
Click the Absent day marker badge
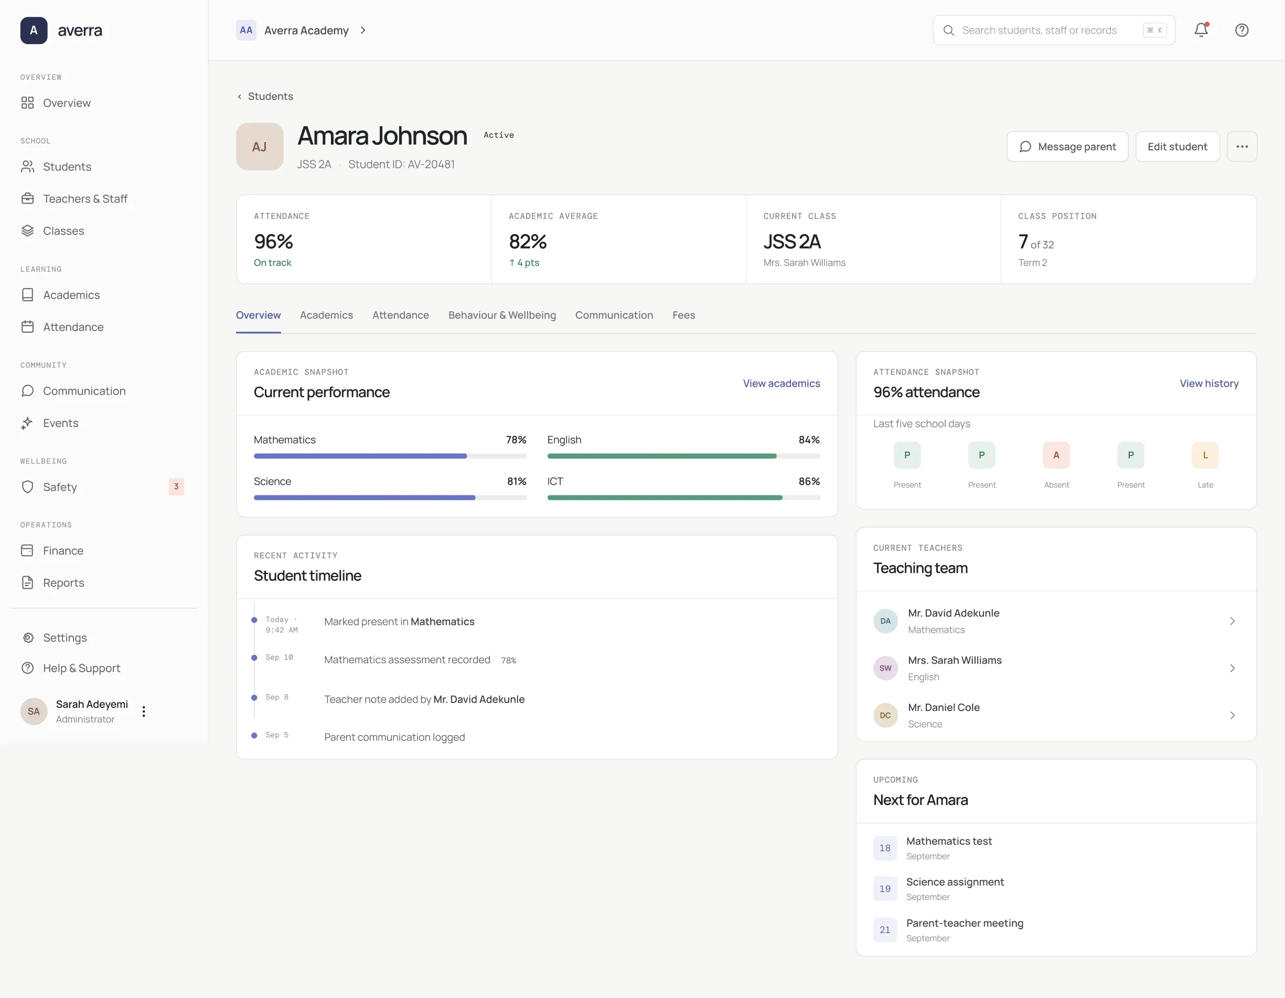point(1056,455)
